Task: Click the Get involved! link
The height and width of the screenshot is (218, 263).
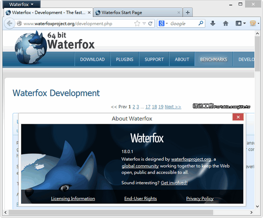Action: (174, 182)
